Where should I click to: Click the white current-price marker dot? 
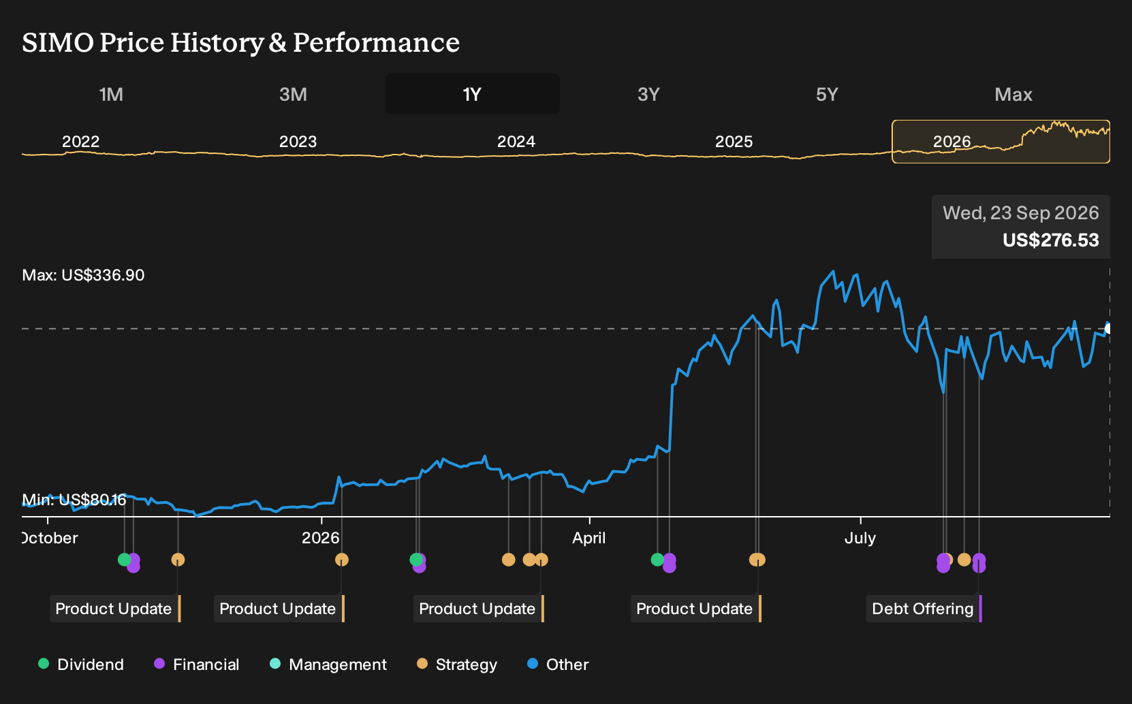[1108, 329]
